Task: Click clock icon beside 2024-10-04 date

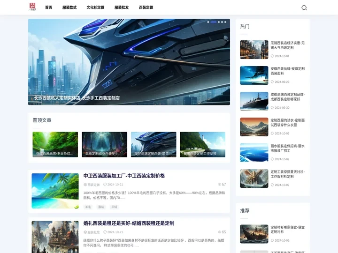Action: point(272,56)
